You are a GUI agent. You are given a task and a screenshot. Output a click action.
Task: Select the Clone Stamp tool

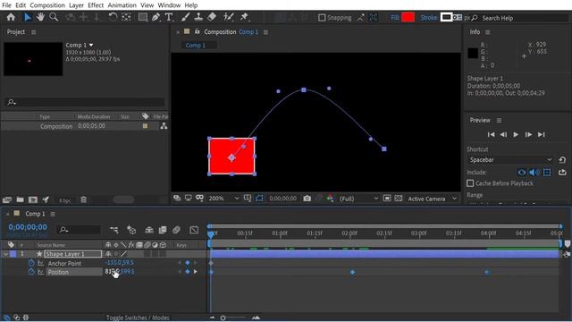[x=198, y=17]
